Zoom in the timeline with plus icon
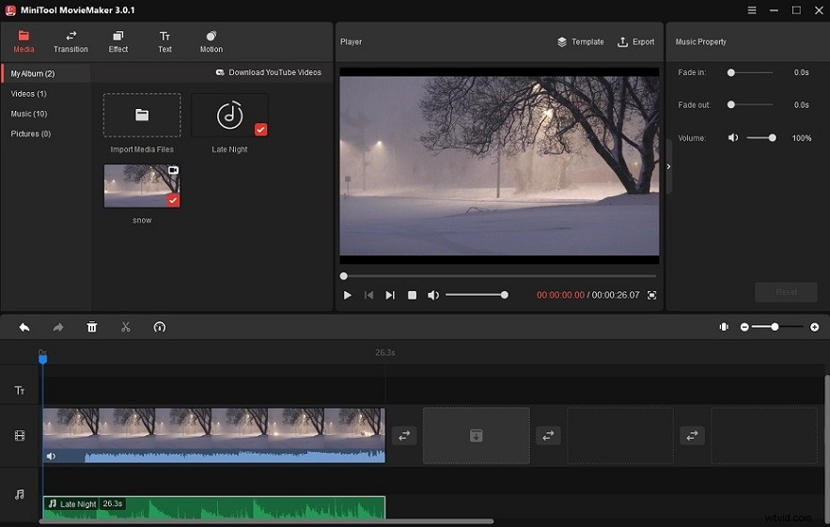Viewport: 830px width, 527px height. click(x=815, y=327)
